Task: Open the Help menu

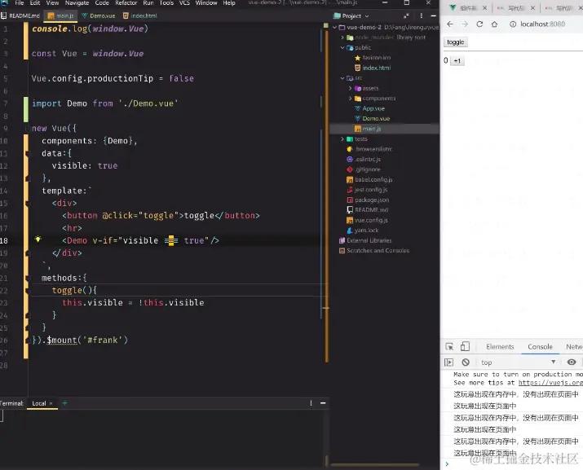Action: coord(229,3)
